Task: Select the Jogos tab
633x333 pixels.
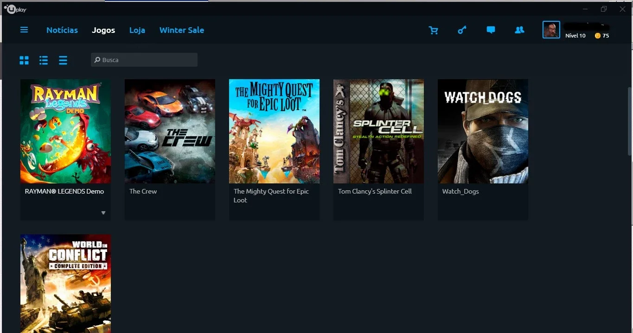Action: [103, 30]
